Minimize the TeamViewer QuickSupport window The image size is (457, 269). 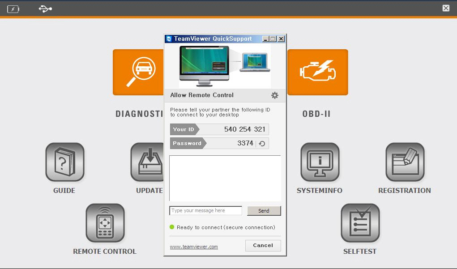tap(265, 39)
